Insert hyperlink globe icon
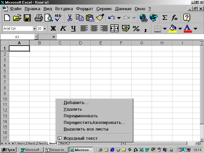204x153 pixels. click(143, 18)
